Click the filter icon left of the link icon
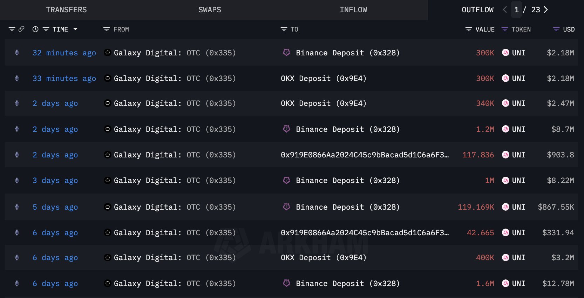Image resolution: width=584 pixels, height=298 pixels. click(12, 29)
